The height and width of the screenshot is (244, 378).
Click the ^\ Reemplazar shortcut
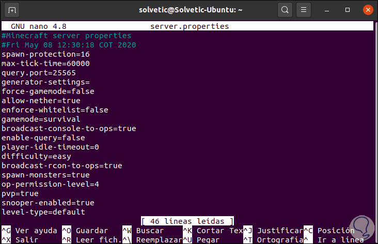click(x=152, y=240)
